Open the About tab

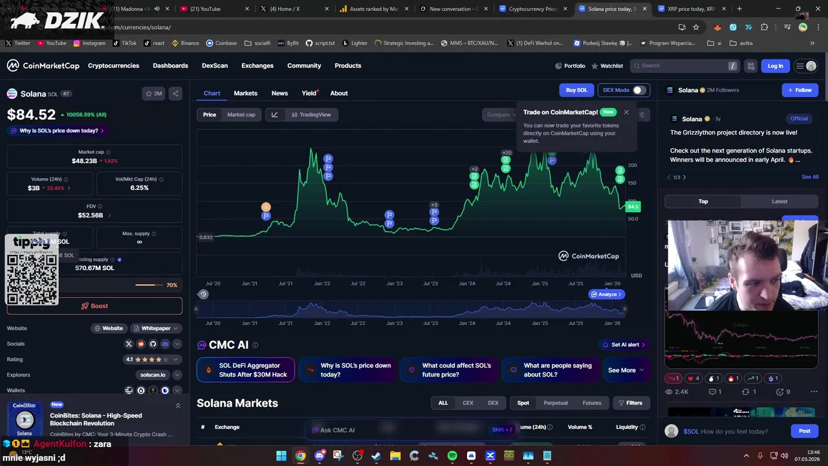339,93
